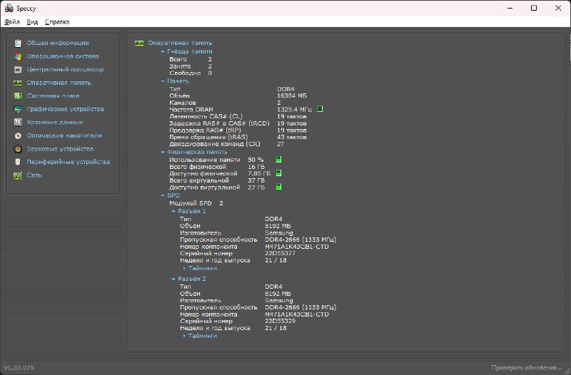Click the Хранение данных disk icon
571x375 pixels.
(18, 122)
